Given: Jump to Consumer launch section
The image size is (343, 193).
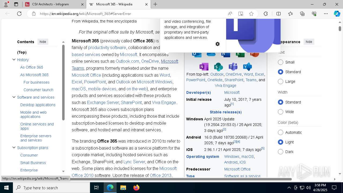Looking at the screenshot, I should tap(38, 90).
